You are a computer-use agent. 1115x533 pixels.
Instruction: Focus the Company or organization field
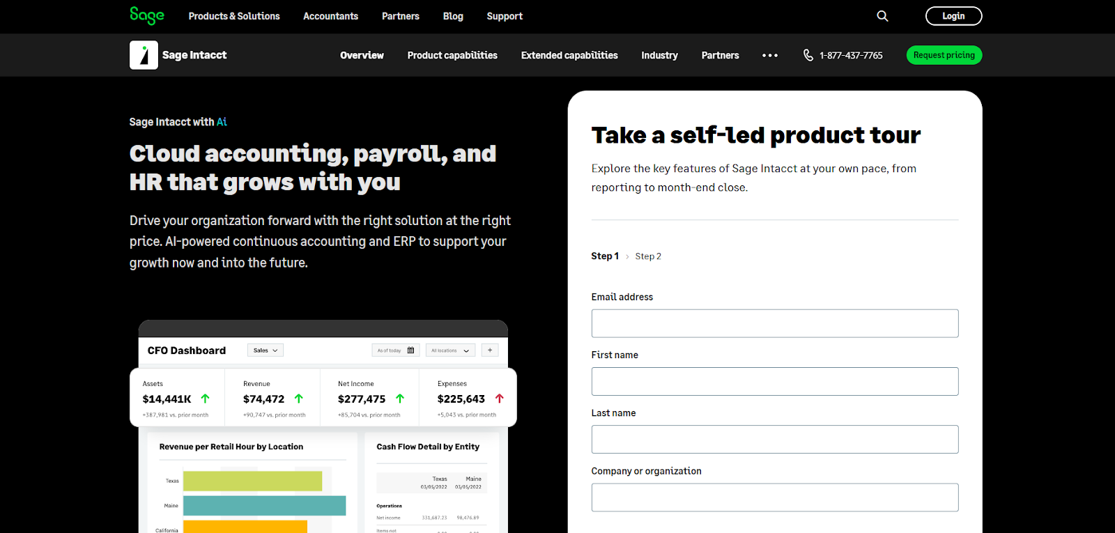tap(775, 497)
